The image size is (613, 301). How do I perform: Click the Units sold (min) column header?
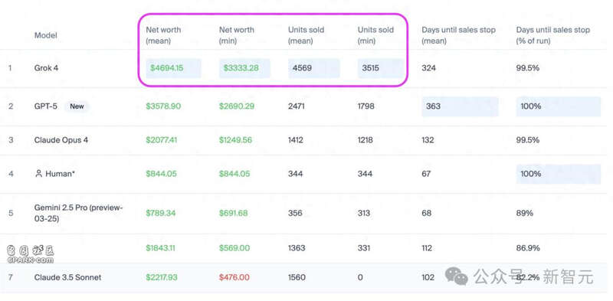coord(375,35)
